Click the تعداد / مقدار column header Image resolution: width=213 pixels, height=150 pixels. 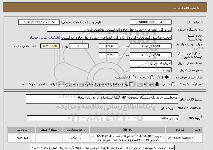coord(49,130)
